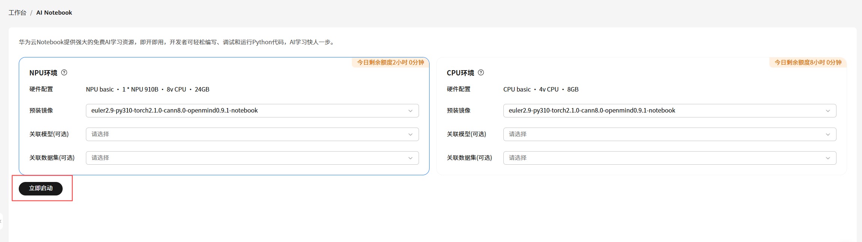
Task: Go to 工作台 in the breadcrumb
Action: tap(17, 13)
